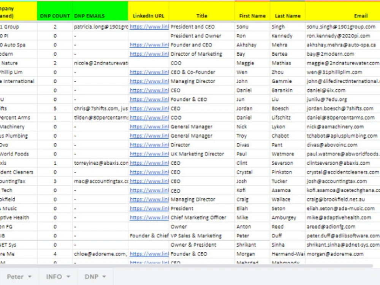Open LinkedIn link in Mike Amburgey row
Viewport: 380px width, 285px height.
pyautogui.click(x=149, y=217)
